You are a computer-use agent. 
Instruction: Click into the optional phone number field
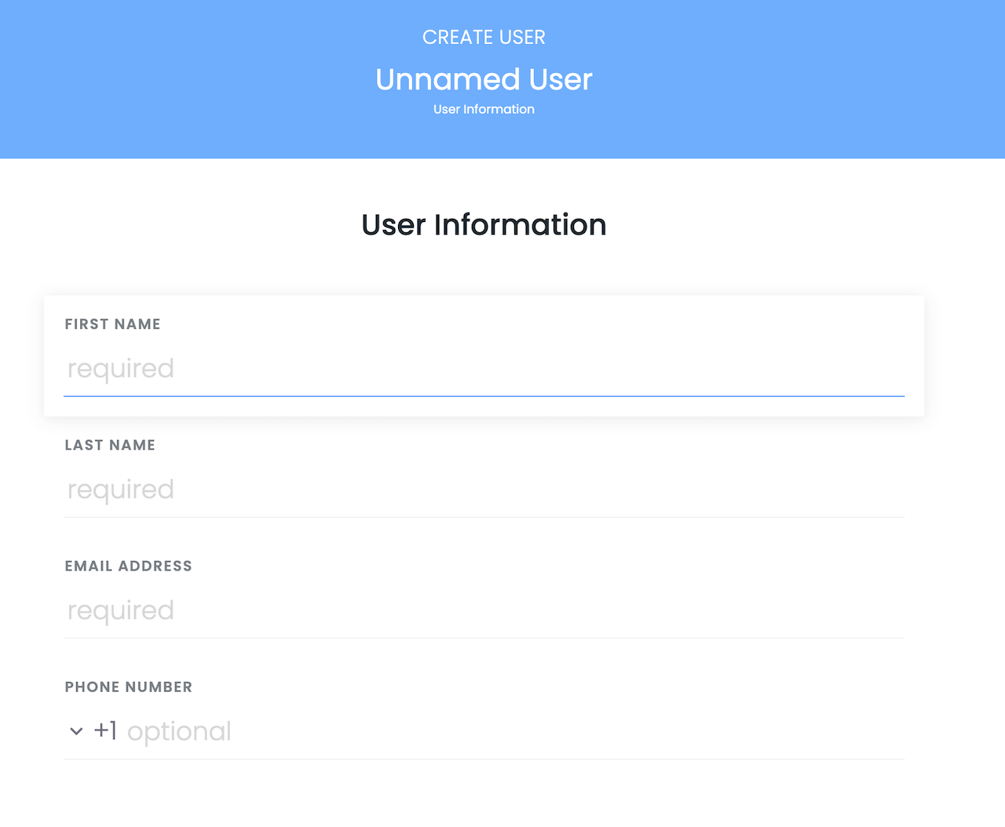click(x=515, y=731)
